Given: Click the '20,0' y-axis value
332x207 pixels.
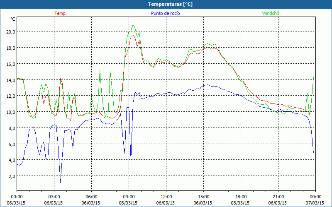Looking at the screenshot, I should [11, 32].
